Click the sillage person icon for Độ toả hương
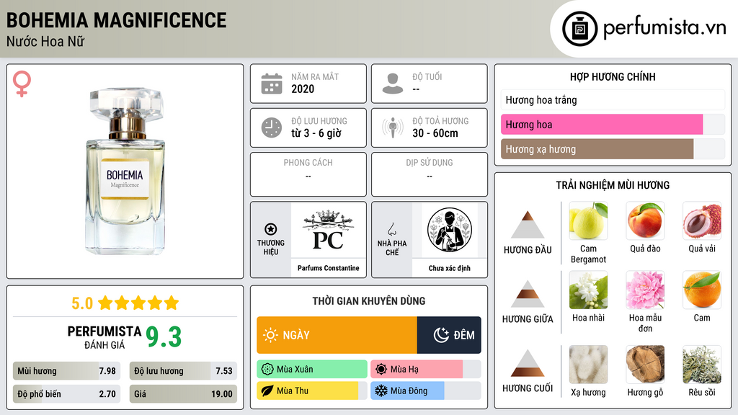The height and width of the screenshot is (415, 738). point(393,128)
